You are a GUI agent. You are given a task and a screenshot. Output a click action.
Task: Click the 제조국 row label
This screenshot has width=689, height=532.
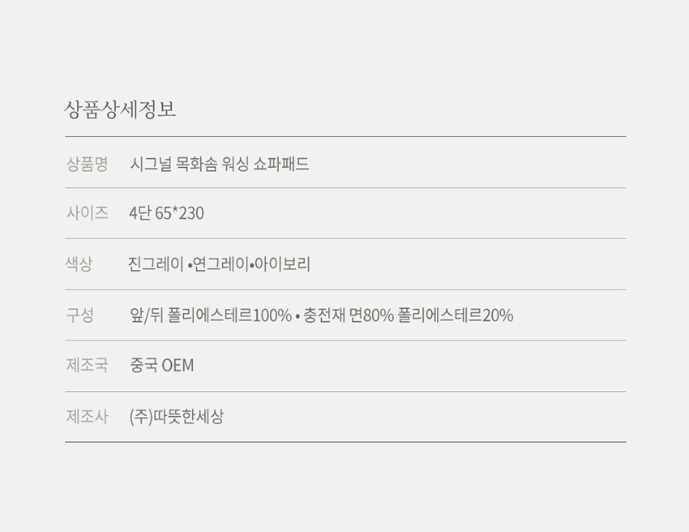coord(87,365)
